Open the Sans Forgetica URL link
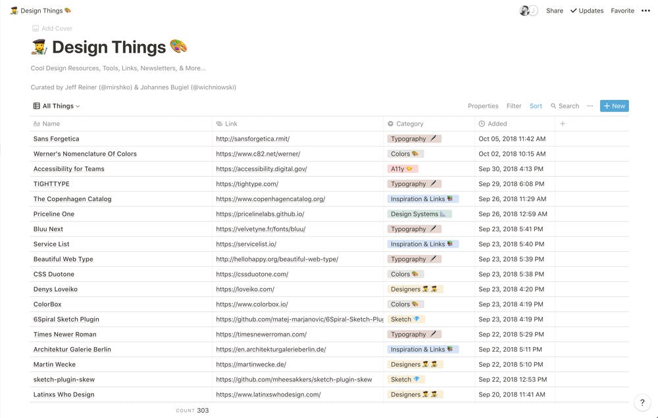658x418 pixels. pos(253,139)
